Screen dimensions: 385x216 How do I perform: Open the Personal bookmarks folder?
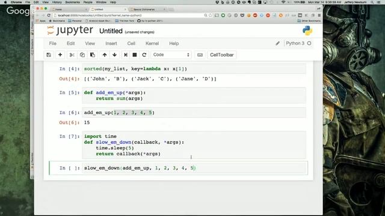pos(75,21)
